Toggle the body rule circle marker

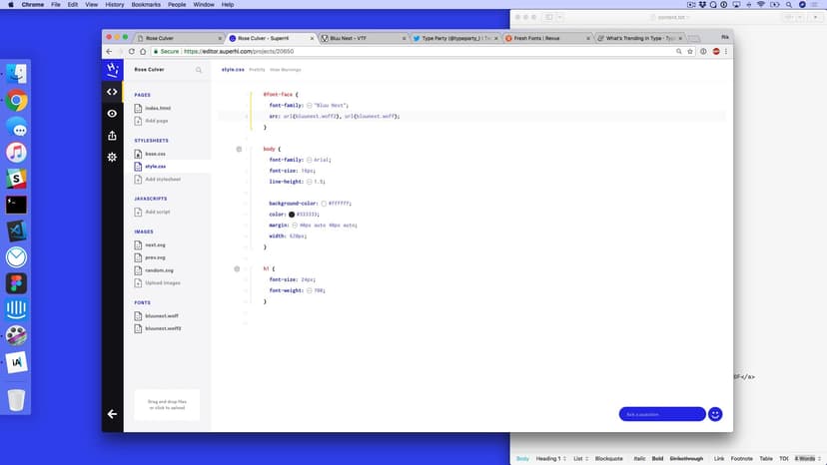pos(239,149)
